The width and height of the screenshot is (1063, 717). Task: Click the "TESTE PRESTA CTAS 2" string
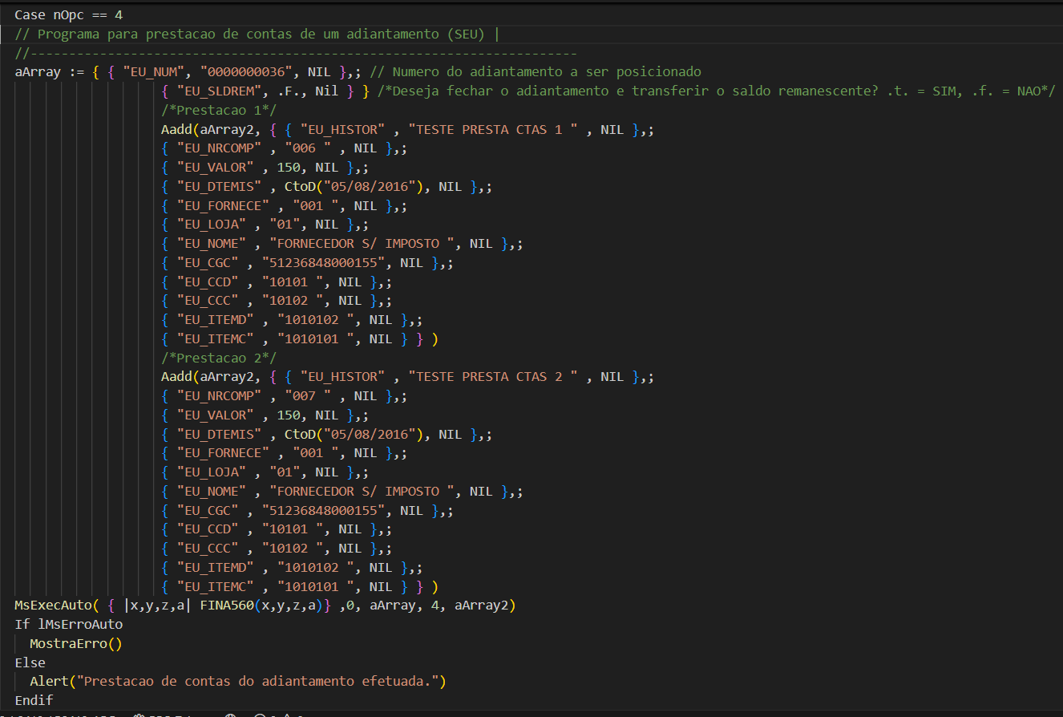pyautogui.click(x=493, y=377)
